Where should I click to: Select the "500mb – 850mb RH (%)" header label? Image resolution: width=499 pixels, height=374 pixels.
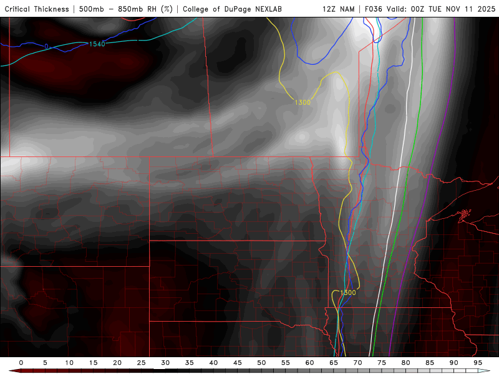(126, 9)
